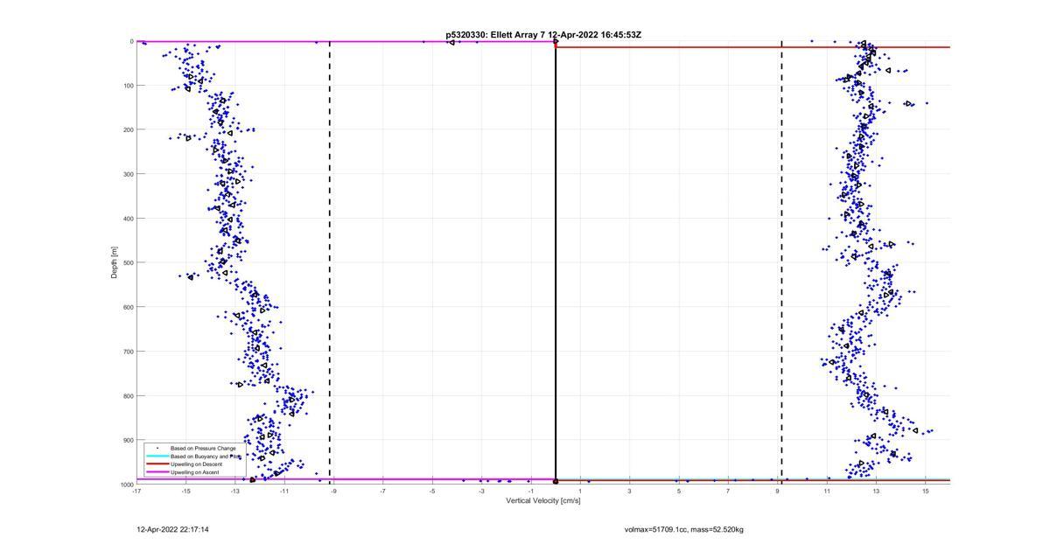Click the cyan line sample in the legend

(157, 456)
